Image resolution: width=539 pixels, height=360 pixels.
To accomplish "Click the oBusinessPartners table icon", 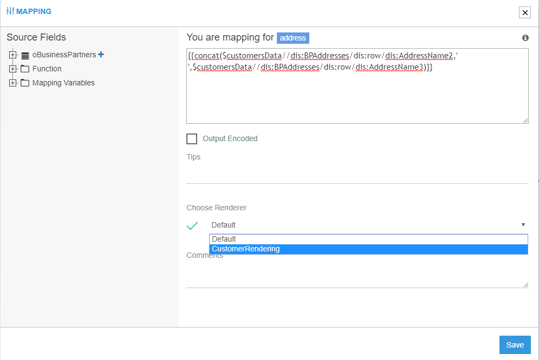I will click(25, 55).
